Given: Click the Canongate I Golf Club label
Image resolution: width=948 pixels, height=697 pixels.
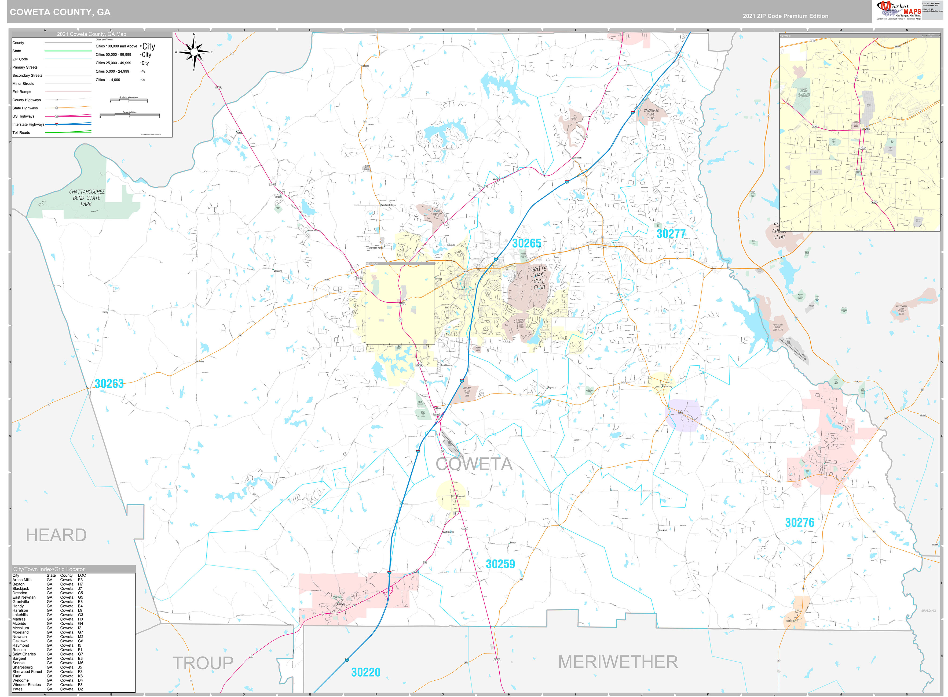Looking at the screenshot, I should (x=651, y=114).
